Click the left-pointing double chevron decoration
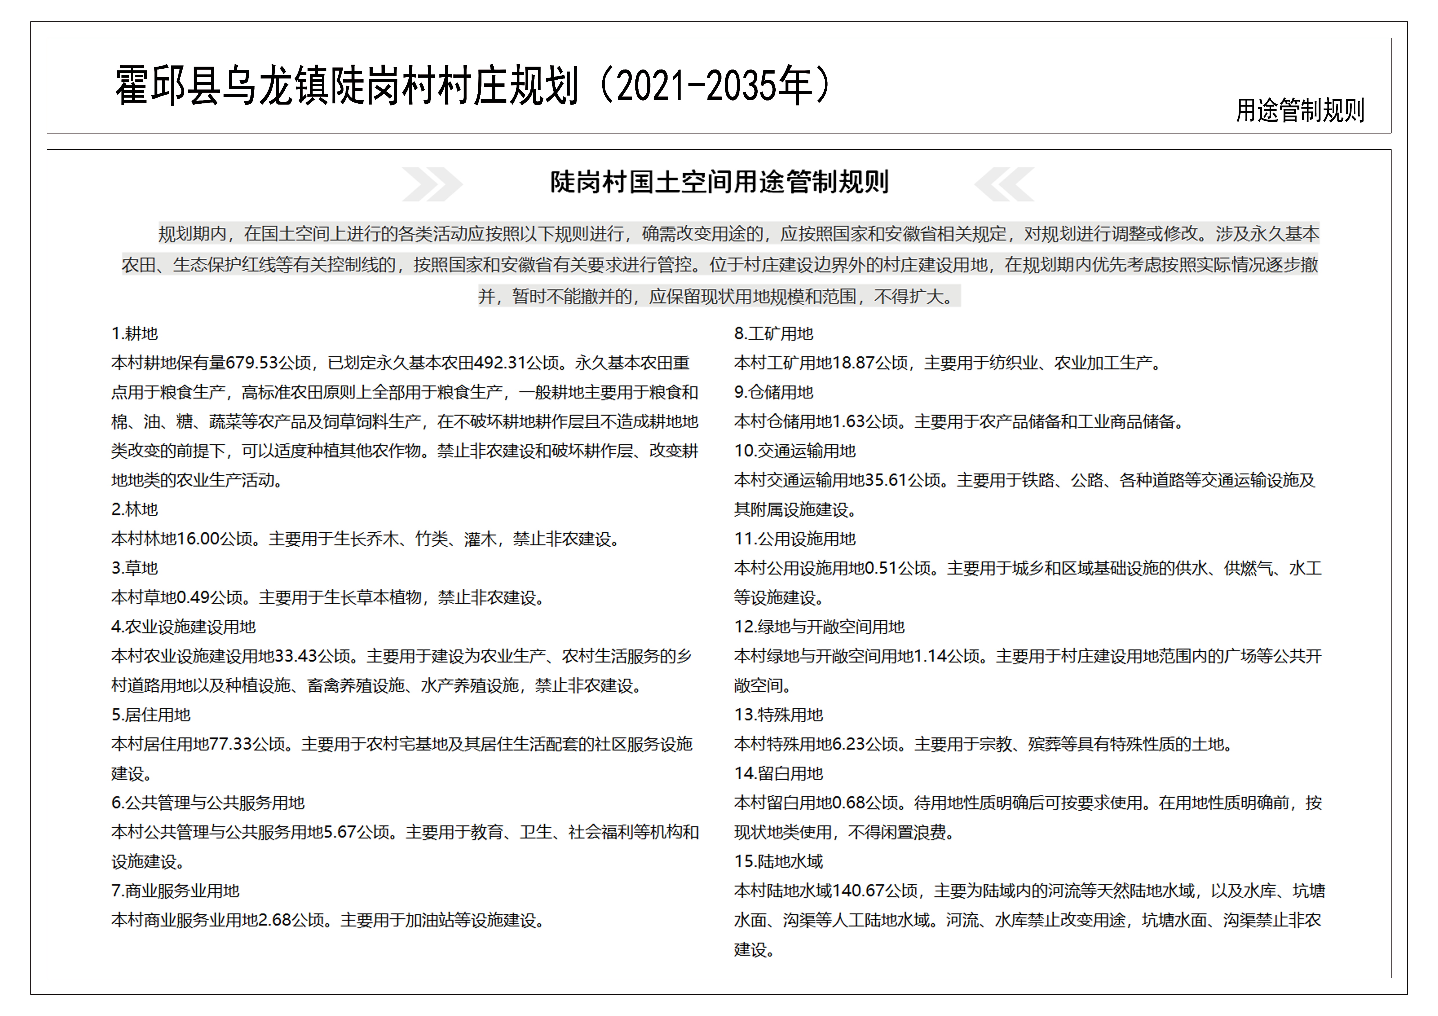The height and width of the screenshot is (1016, 1438). point(1004,184)
